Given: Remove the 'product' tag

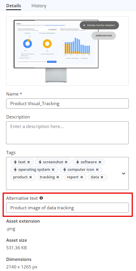Looking at the screenshot, I should coord(31,177).
